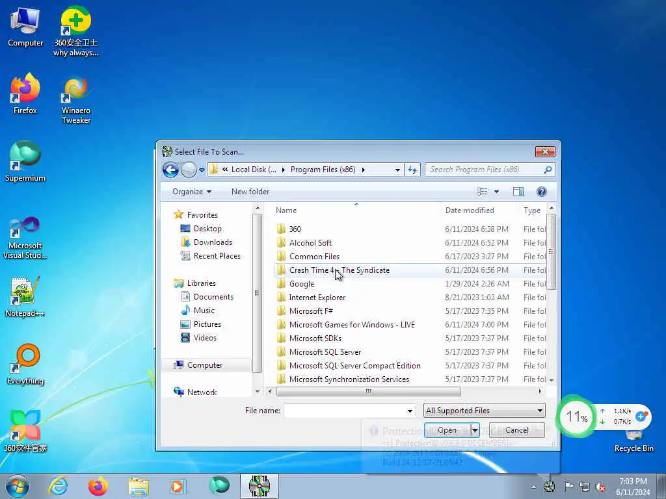Click the Help question mark icon
The height and width of the screenshot is (499, 666).
[x=542, y=192]
